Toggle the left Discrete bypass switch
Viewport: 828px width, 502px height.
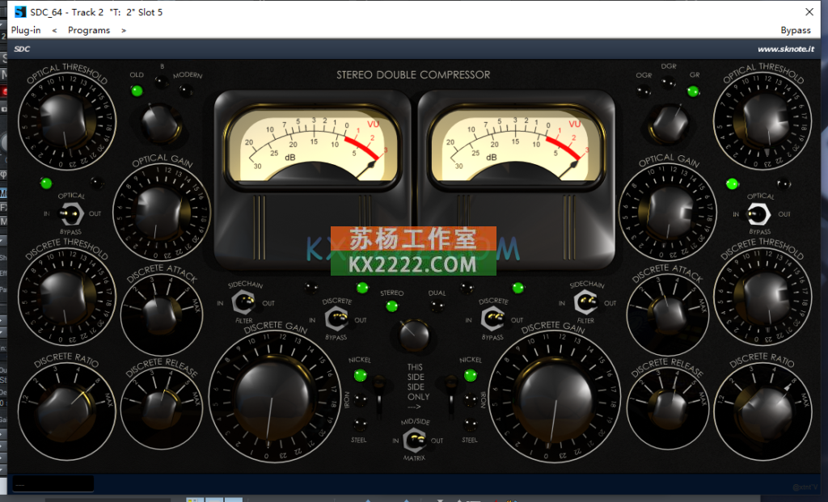coord(336,319)
